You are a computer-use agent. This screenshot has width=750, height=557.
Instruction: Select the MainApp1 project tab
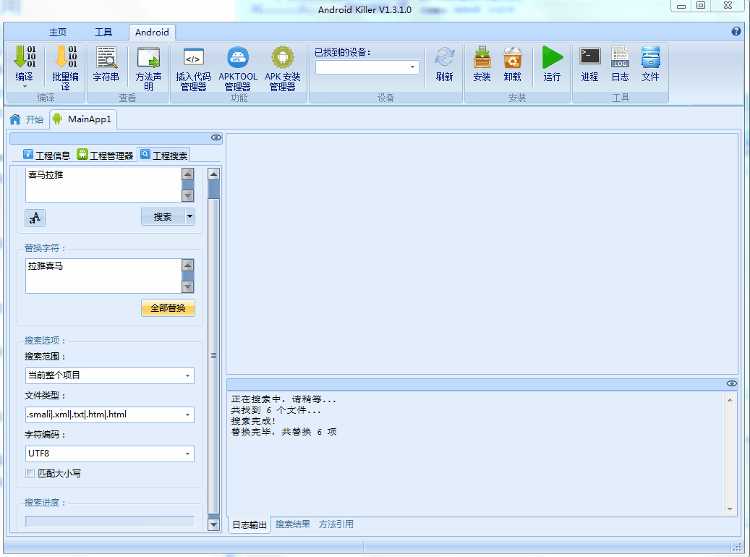tap(82, 119)
